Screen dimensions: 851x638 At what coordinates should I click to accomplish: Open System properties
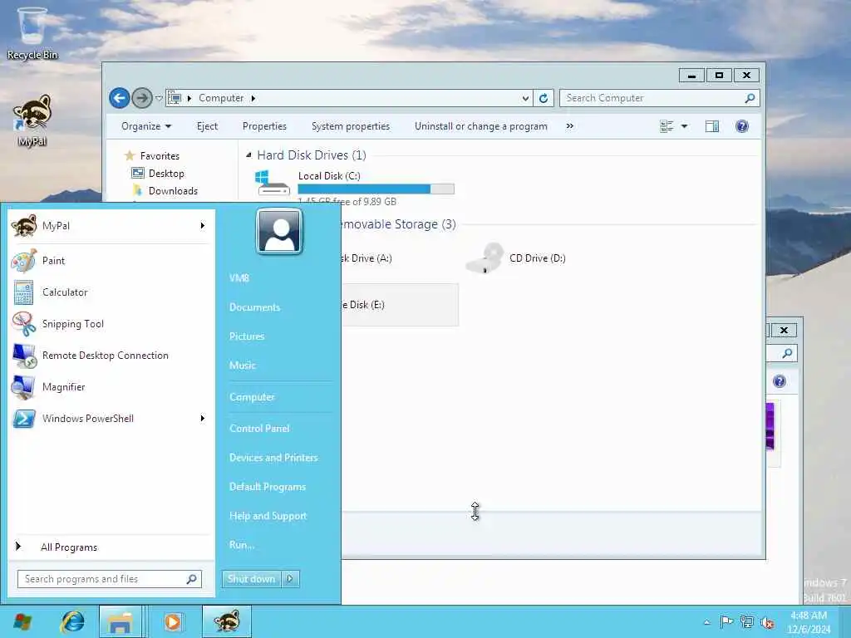[x=351, y=126]
